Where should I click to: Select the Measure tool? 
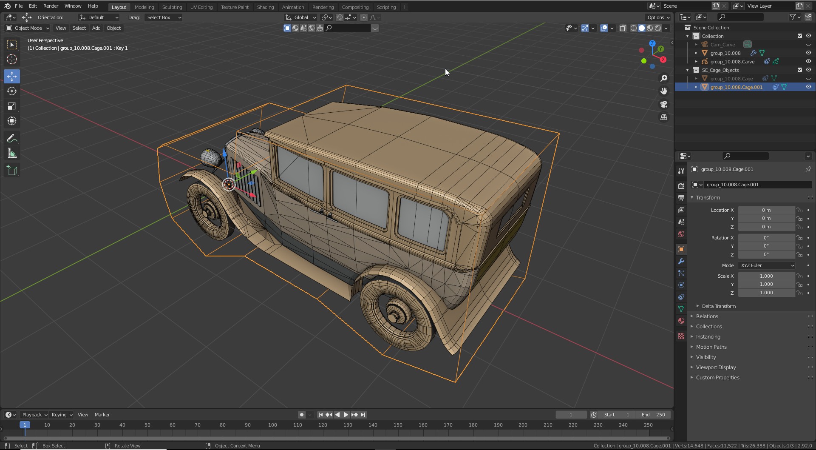point(12,153)
